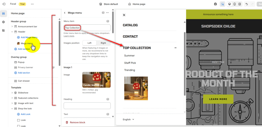Image resolution: width=262 pixels, height=127 pixels.
Task: Select Trending submenu link
Action: click(x=129, y=70)
